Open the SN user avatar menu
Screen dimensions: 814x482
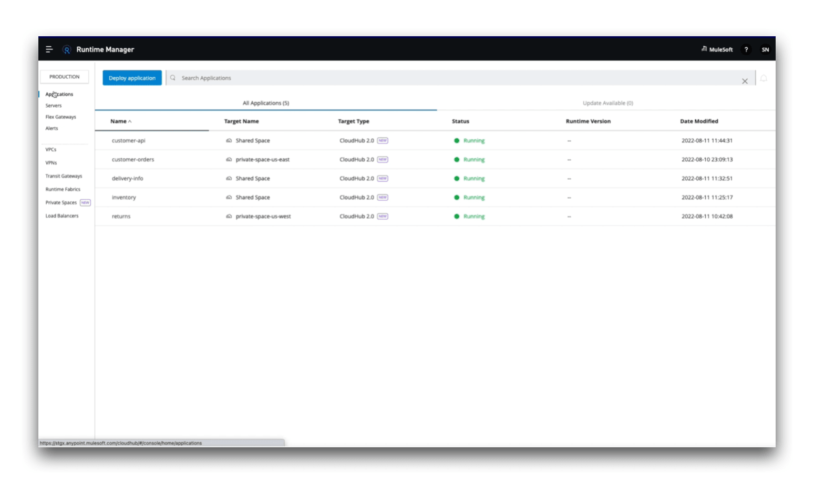click(x=765, y=49)
